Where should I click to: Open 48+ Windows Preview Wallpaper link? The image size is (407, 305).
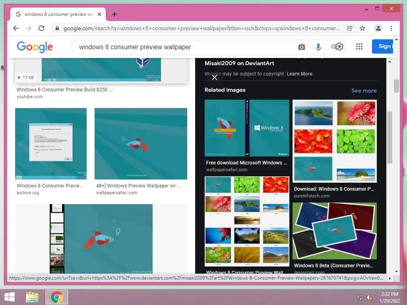(x=138, y=186)
